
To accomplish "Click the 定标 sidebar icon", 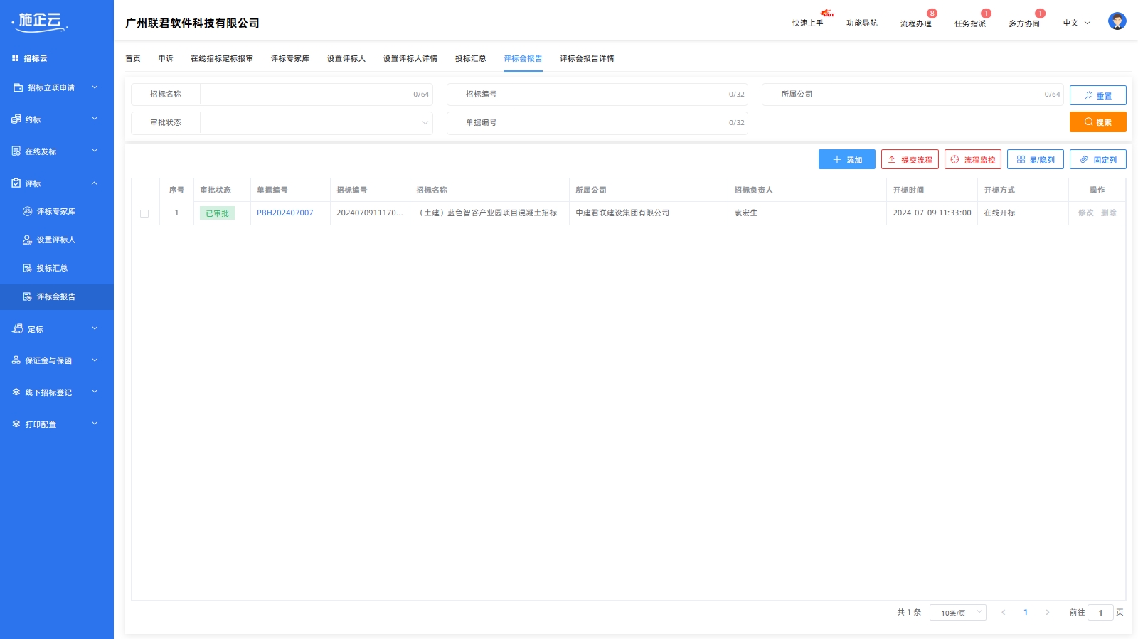I will point(18,328).
